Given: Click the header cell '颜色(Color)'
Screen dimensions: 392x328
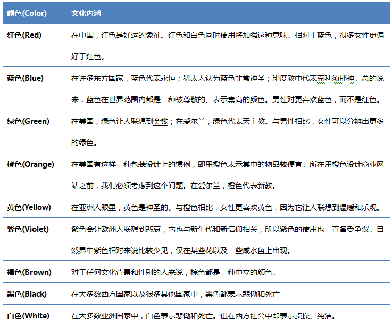Looking at the screenshot, I should coord(27,13).
